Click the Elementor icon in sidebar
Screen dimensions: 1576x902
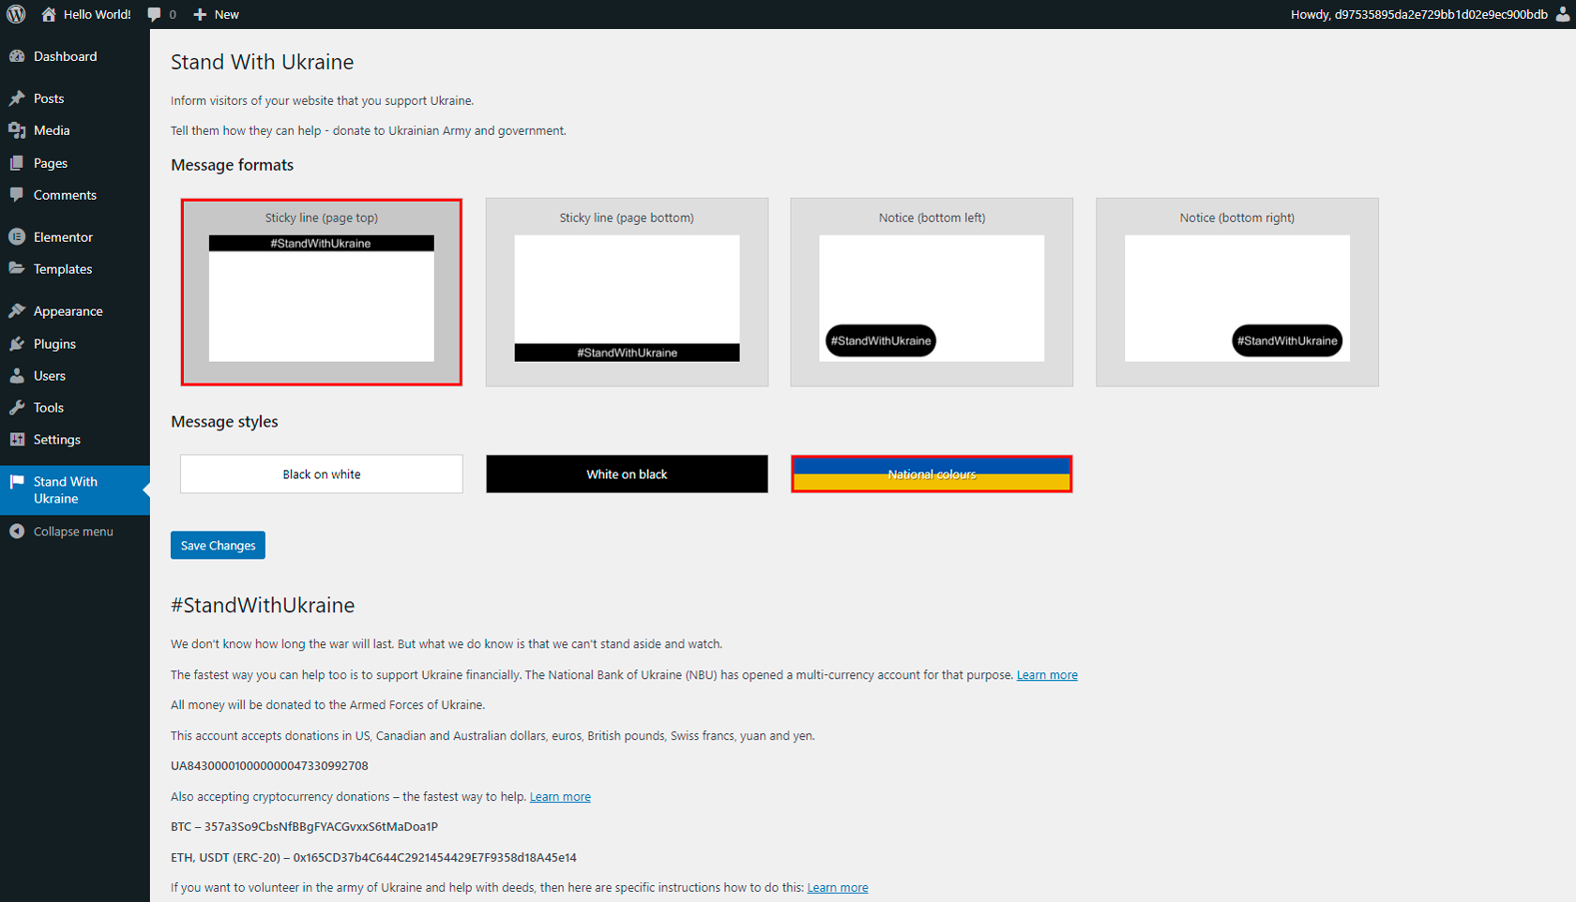click(17, 237)
